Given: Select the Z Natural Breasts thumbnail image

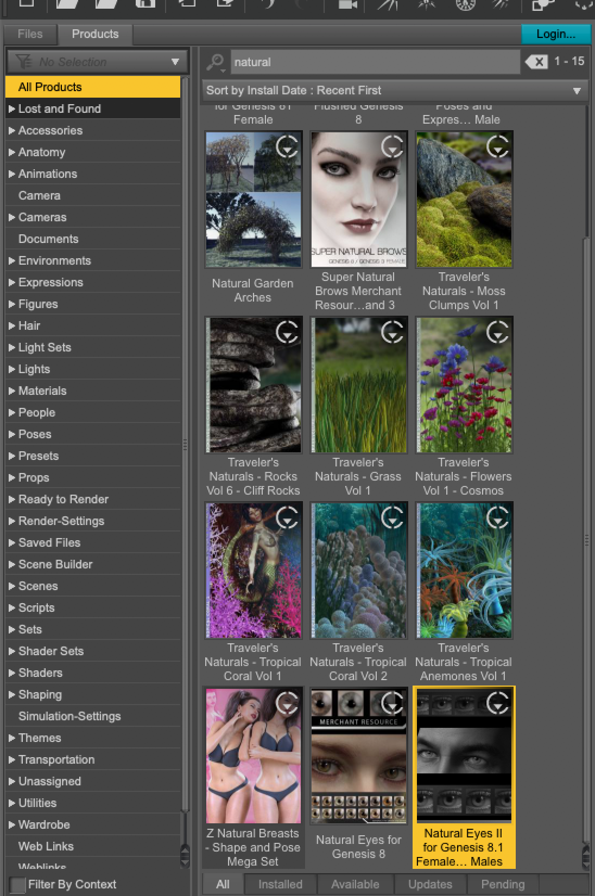Looking at the screenshot, I should click(x=253, y=756).
